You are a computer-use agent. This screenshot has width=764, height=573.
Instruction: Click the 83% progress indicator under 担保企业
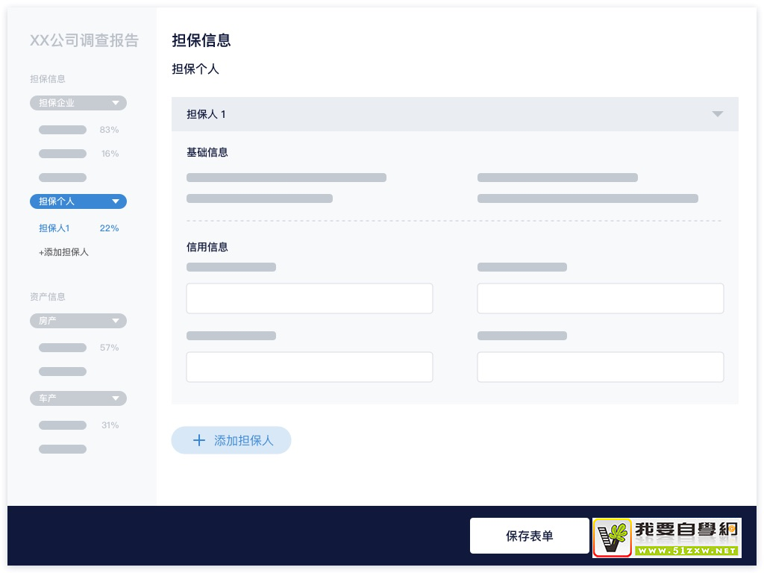pos(109,130)
